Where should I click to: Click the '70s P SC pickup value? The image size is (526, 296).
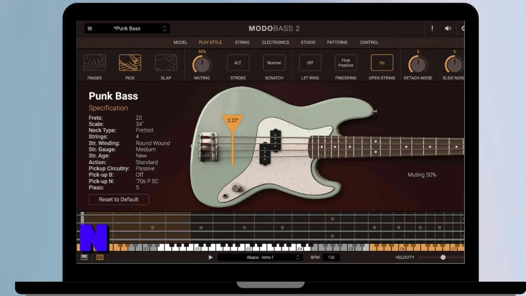(147, 181)
